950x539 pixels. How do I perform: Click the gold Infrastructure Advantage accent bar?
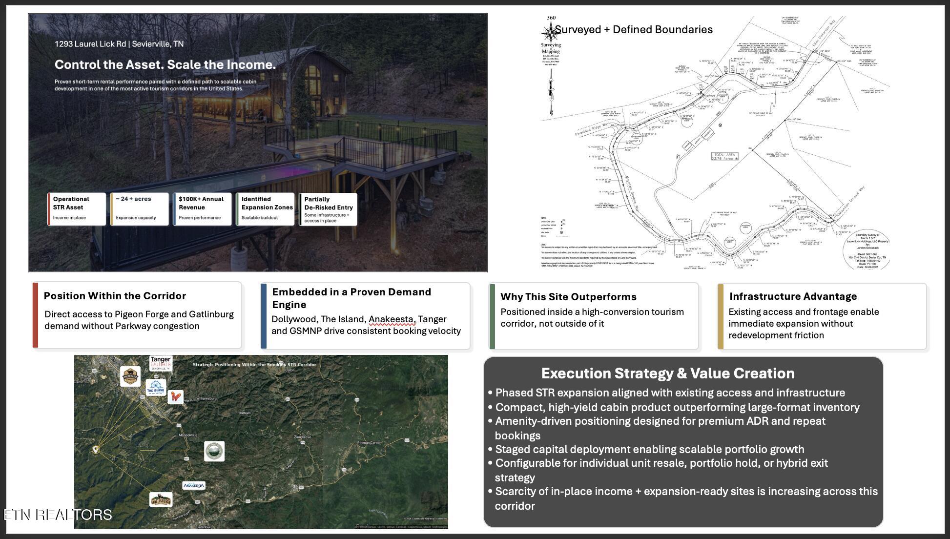click(x=721, y=316)
